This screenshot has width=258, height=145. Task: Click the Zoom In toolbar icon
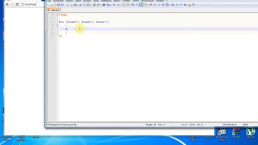point(114,5)
